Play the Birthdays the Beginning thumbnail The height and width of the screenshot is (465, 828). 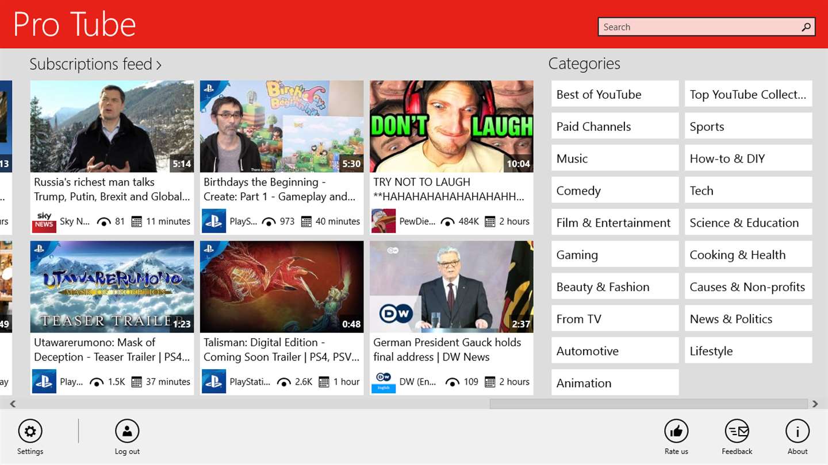(282, 126)
